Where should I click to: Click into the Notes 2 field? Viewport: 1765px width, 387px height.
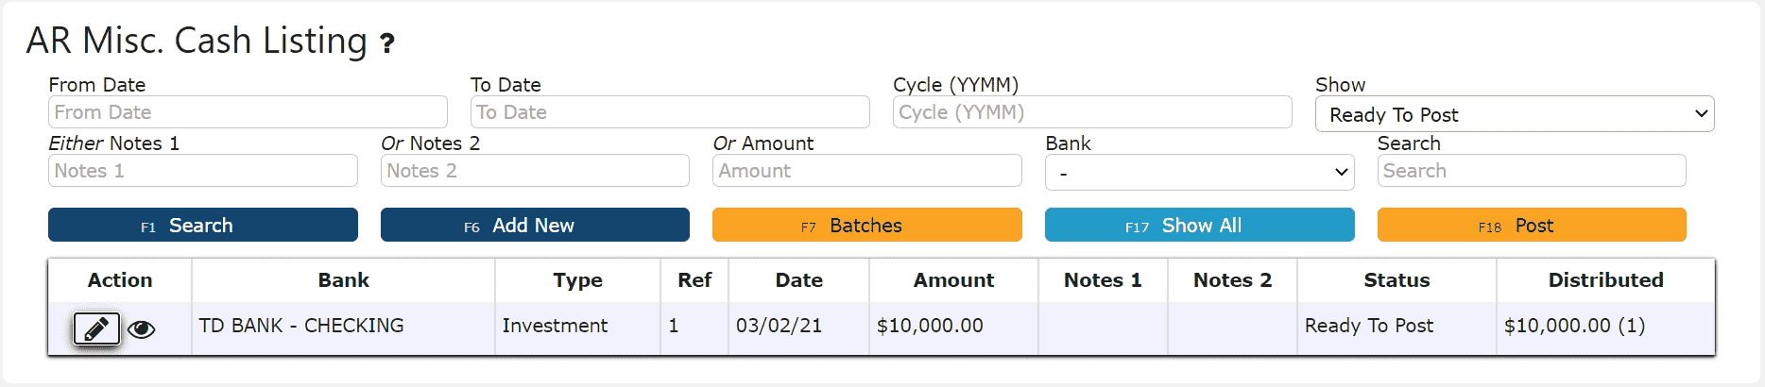[x=535, y=171]
